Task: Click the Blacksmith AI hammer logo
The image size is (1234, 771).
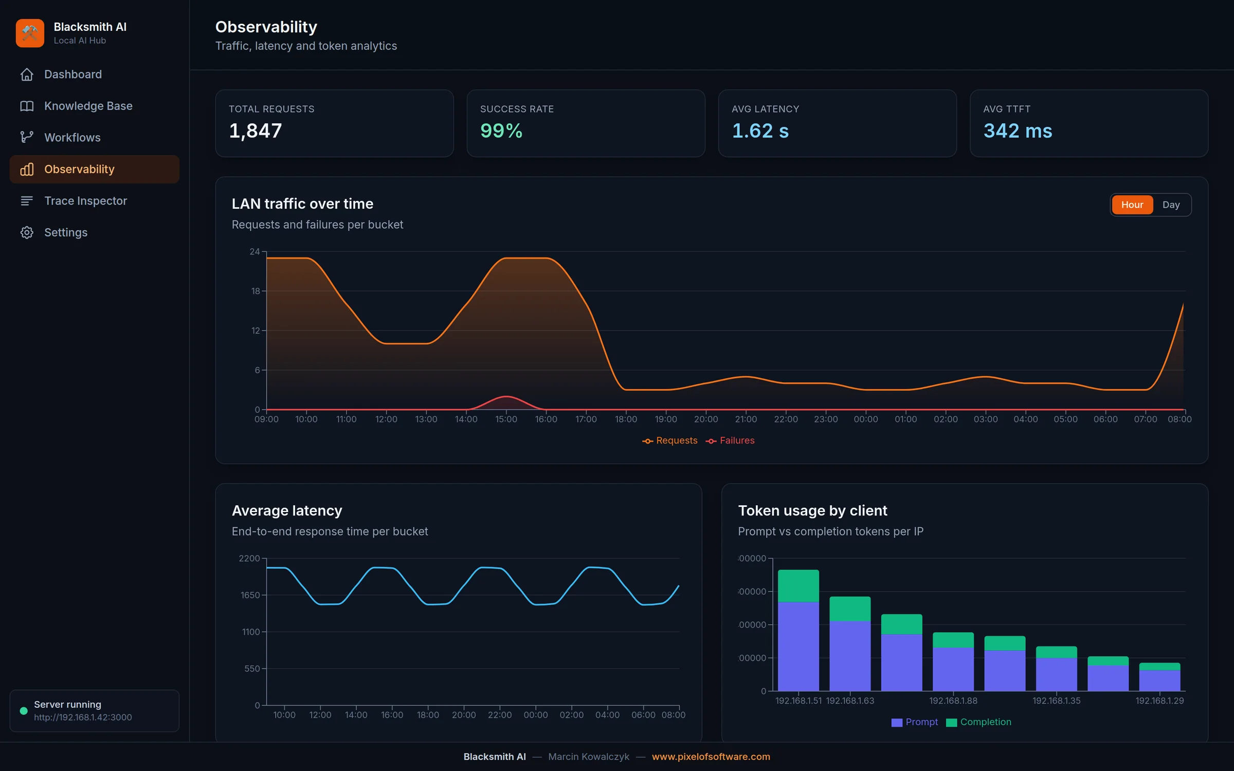Action: pos(30,33)
